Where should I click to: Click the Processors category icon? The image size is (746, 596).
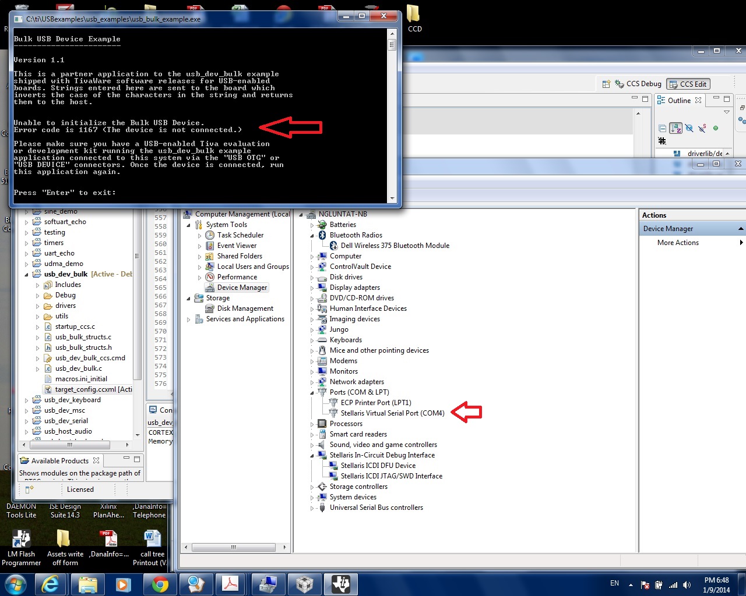322,424
